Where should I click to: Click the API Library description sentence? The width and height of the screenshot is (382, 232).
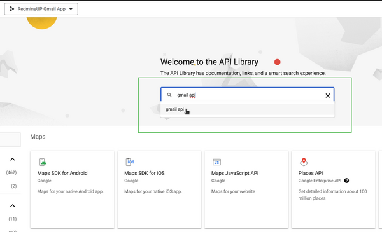click(243, 73)
